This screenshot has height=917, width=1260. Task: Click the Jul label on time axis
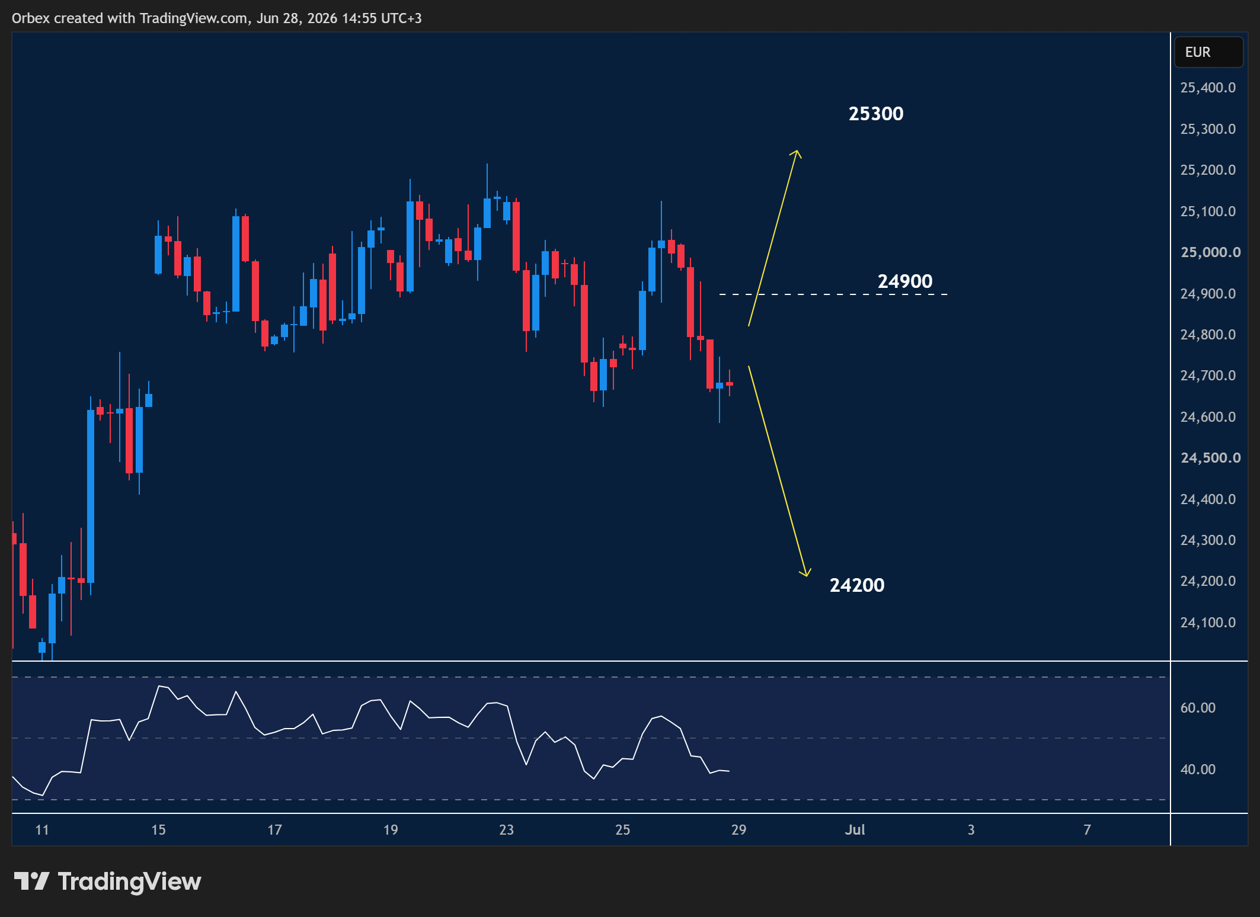click(855, 830)
